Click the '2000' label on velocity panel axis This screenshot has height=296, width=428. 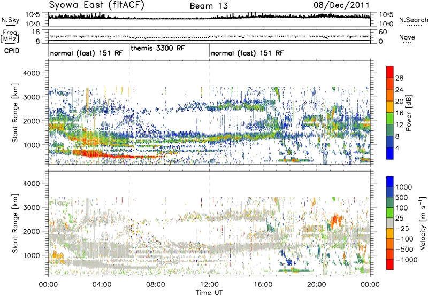coord(31,231)
